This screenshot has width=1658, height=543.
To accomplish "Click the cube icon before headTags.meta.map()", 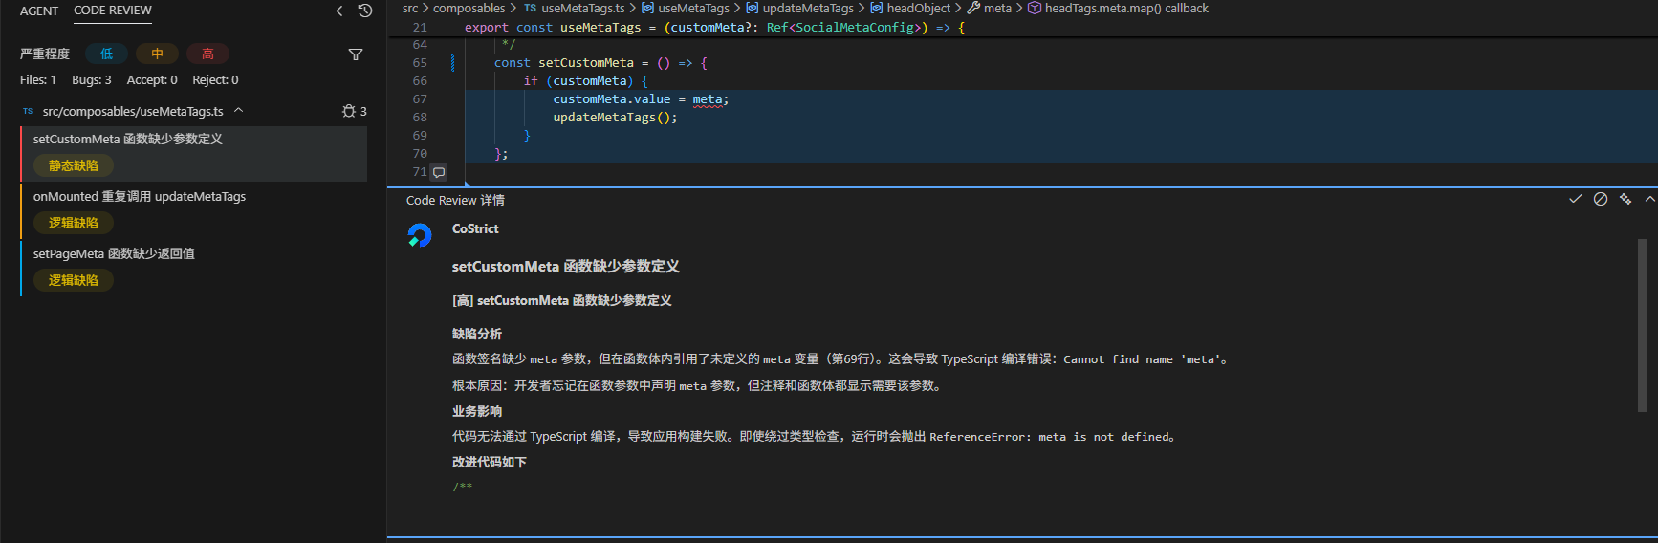I will (x=1034, y=9).
